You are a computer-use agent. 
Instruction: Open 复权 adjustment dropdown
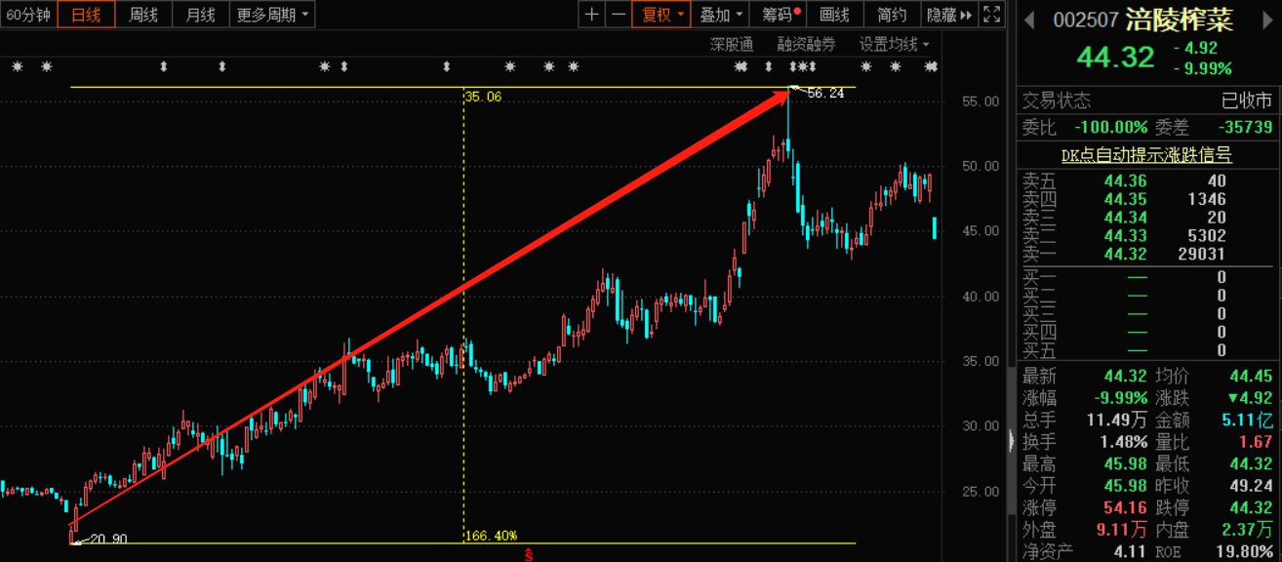pyautogui.click(x=661, y=15)
